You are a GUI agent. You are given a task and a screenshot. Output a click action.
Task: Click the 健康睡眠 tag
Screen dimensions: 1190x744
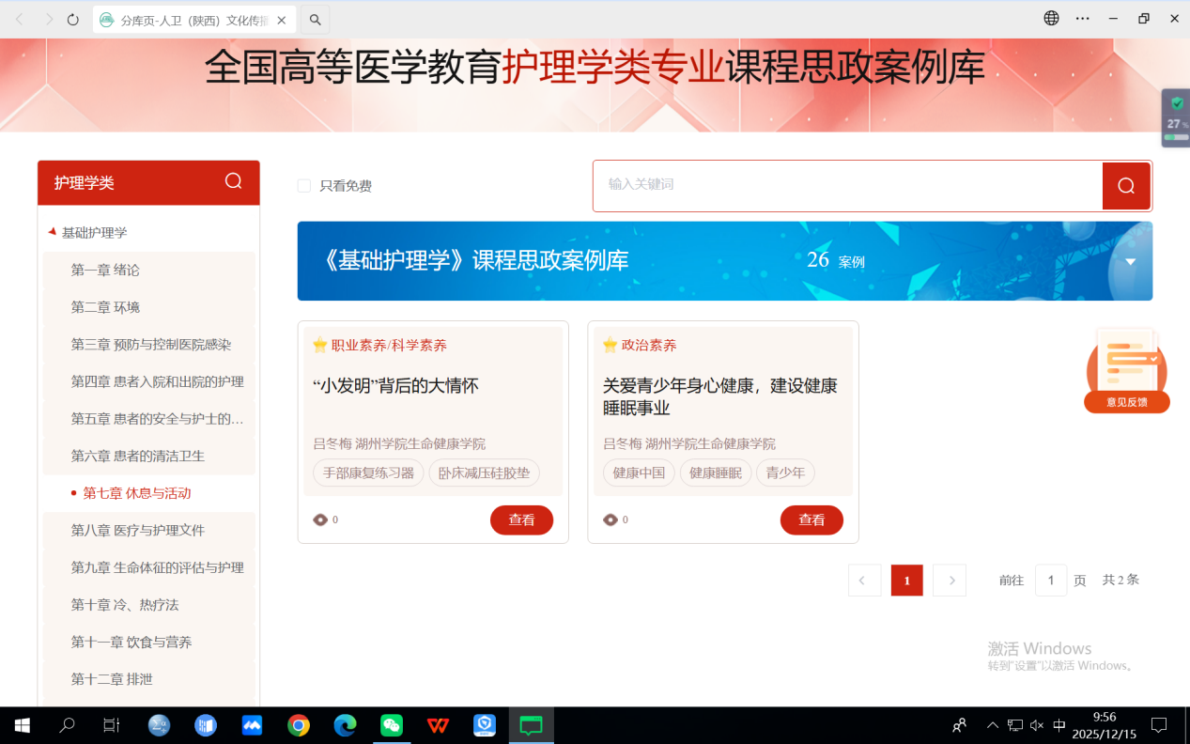pos(715,473)
